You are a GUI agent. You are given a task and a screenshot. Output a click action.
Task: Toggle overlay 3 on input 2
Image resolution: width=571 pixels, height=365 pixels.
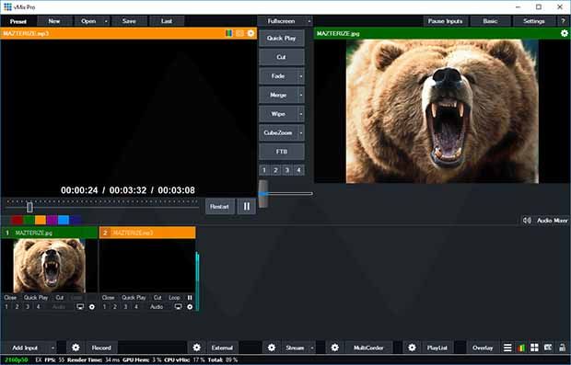coord(125,307)
